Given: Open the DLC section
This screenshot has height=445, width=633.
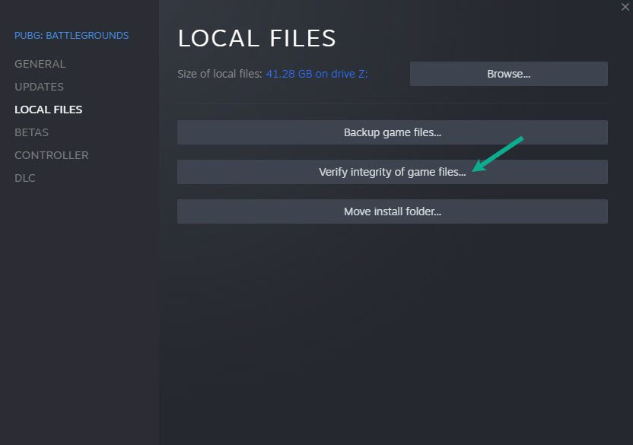Looking at the screenshot, I should (24, 178).
